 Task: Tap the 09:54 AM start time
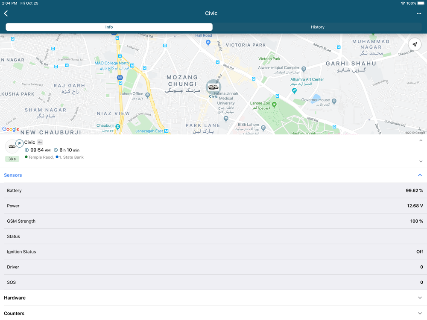(40, 150)
